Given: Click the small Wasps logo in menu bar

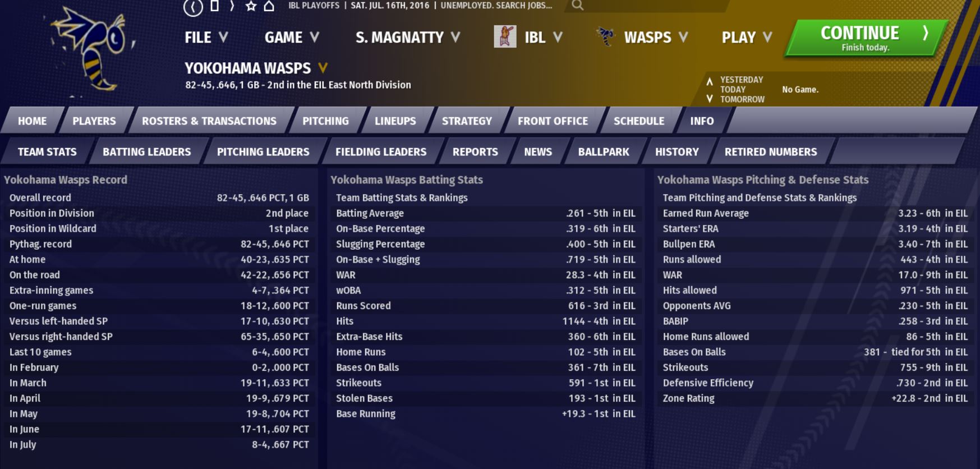Looking at the screenshot, I should pyautogui.click(x=605, y=37).
